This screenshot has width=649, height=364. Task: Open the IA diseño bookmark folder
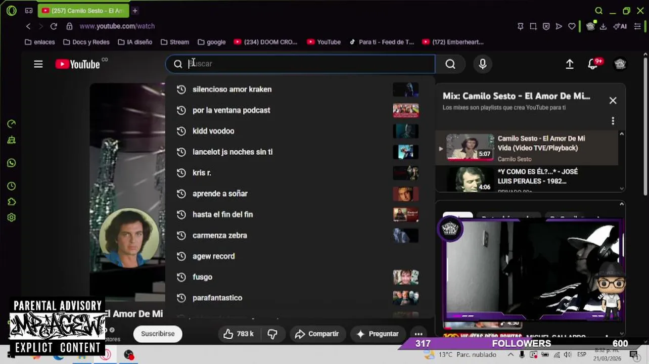134,42
